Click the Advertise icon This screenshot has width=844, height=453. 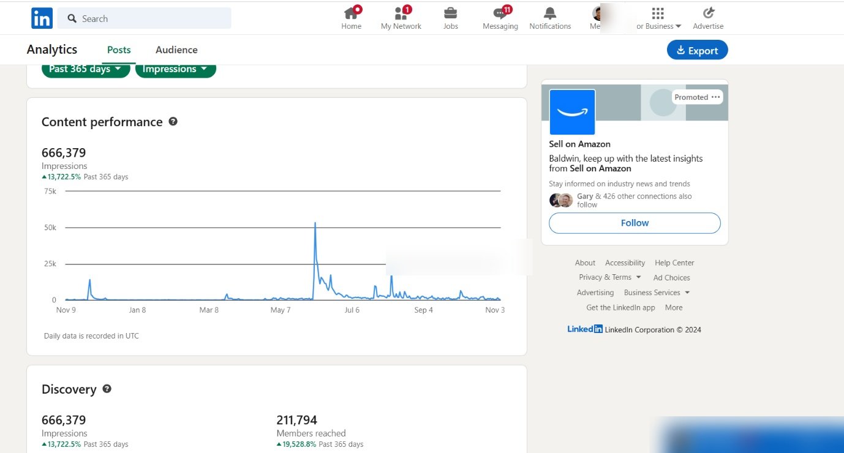coord(709,13)
